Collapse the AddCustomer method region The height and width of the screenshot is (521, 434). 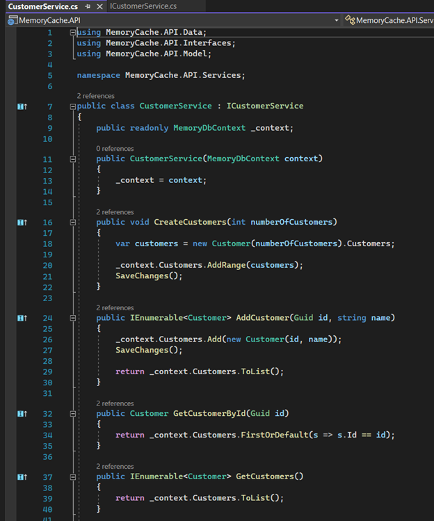73,318
